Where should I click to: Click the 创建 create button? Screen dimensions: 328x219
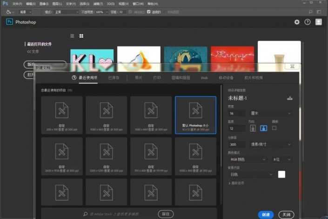click(x=266, y=214)
